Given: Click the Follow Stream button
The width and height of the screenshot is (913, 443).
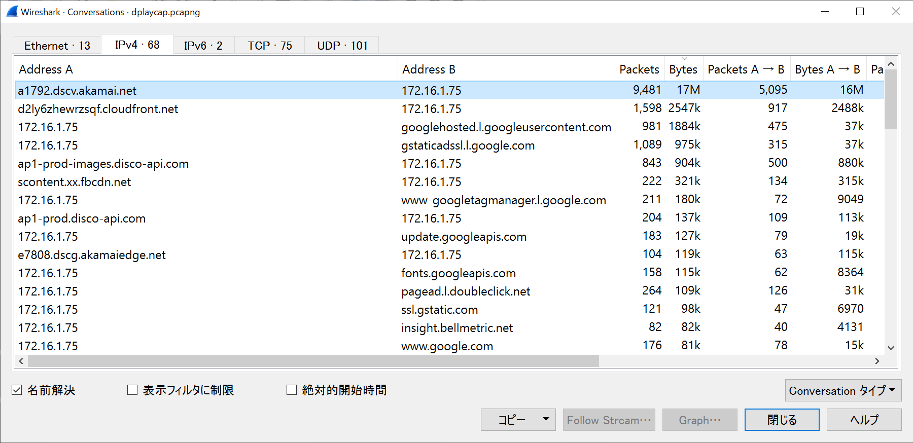Looking at the screenshot, I should [x=609, y=420].
